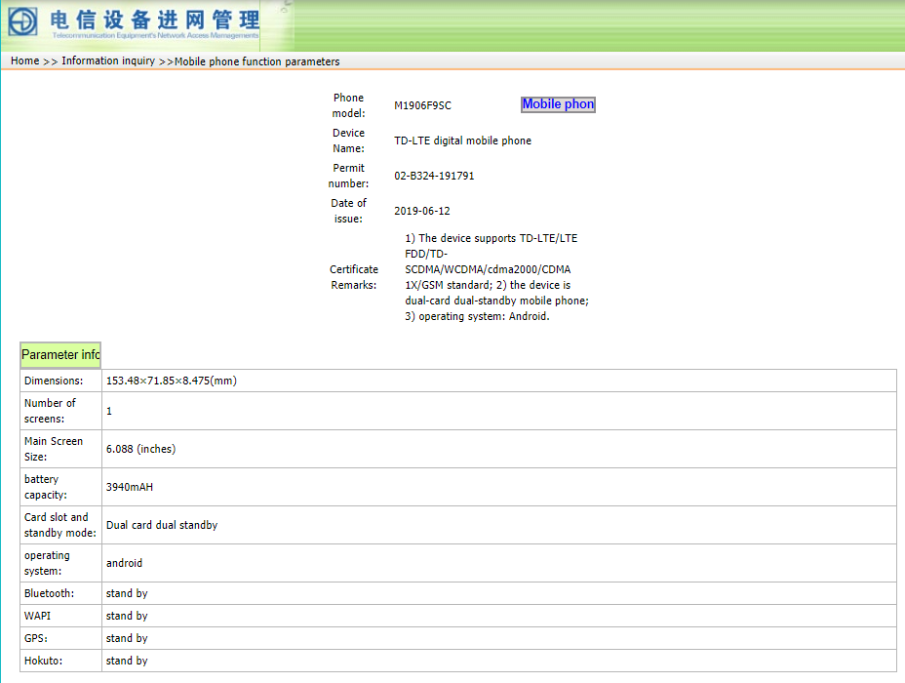905x683 pixels.
Task: Click the WAPI row label
Action: (x=38, y=616)
